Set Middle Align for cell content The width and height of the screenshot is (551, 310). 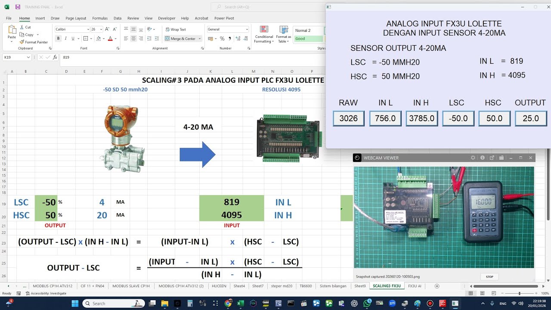point(133,29)
